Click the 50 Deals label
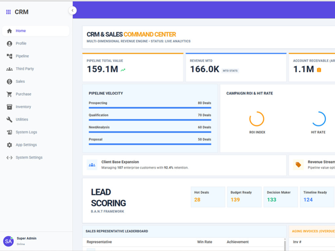335x251 pixels. [x=204, y=139]
